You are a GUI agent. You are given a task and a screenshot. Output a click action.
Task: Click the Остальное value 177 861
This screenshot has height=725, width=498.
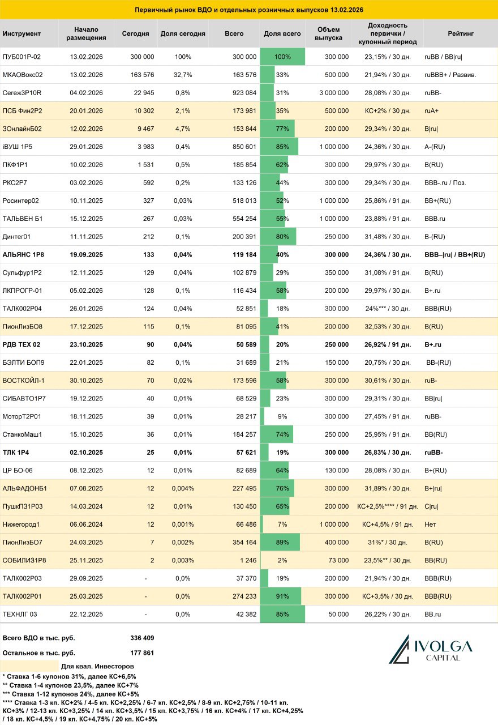coord(142,652)
